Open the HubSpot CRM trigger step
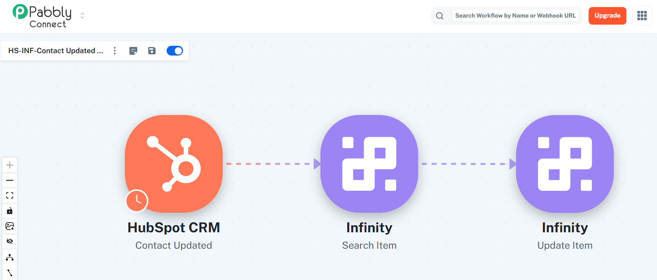 (174, 164)
